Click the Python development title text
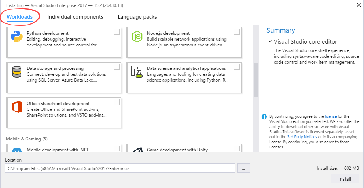The height and width of the screenshot is (188, 364). click(x=48, y=33)
